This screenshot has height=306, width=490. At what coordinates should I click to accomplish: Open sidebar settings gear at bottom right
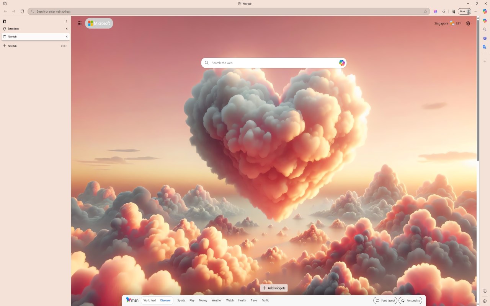(485, 301)
